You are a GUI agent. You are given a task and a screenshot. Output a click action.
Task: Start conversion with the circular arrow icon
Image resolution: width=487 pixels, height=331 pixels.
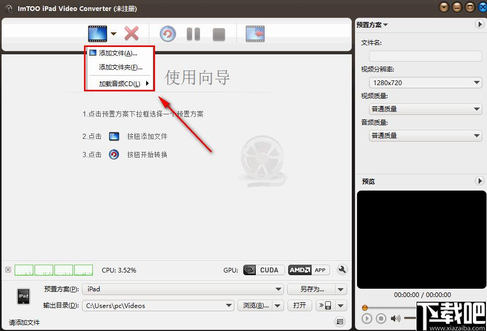(x=168, y=34)
